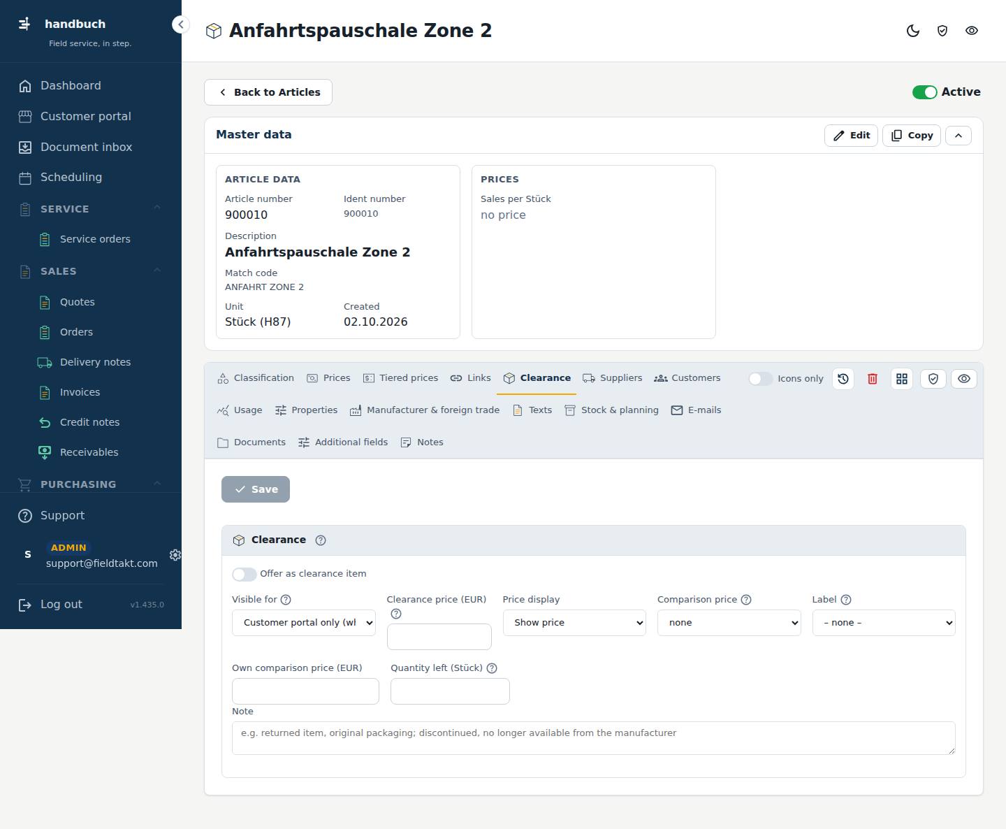Open history clock icon in tab toolbar
The height and width of the screenshot is (829, 1006).
pos(843,379)
